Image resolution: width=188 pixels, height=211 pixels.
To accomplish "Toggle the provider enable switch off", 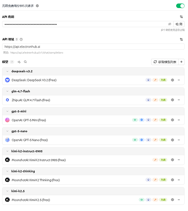I will coord(180,6).
